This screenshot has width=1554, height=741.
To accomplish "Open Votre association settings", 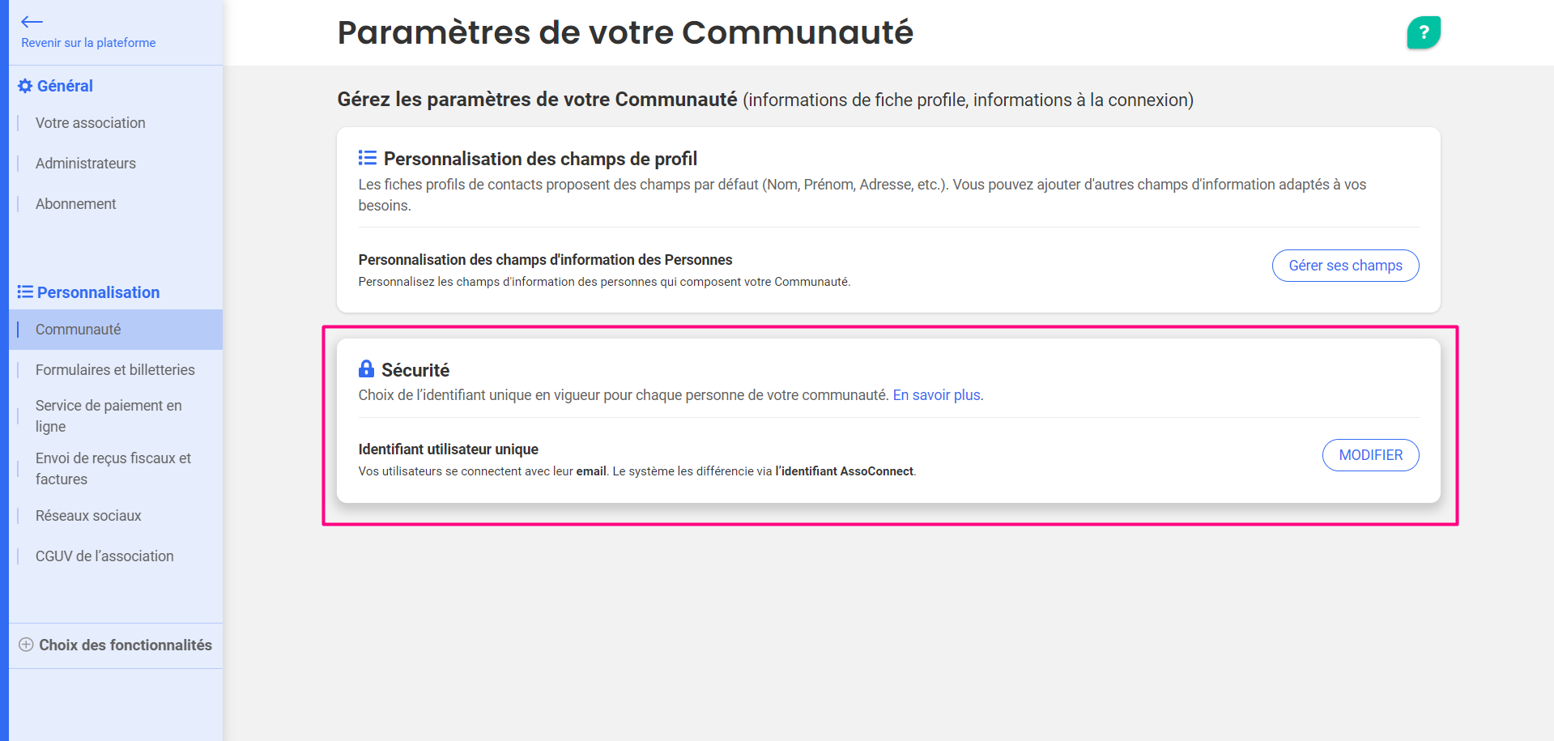I will coord(90,123).
